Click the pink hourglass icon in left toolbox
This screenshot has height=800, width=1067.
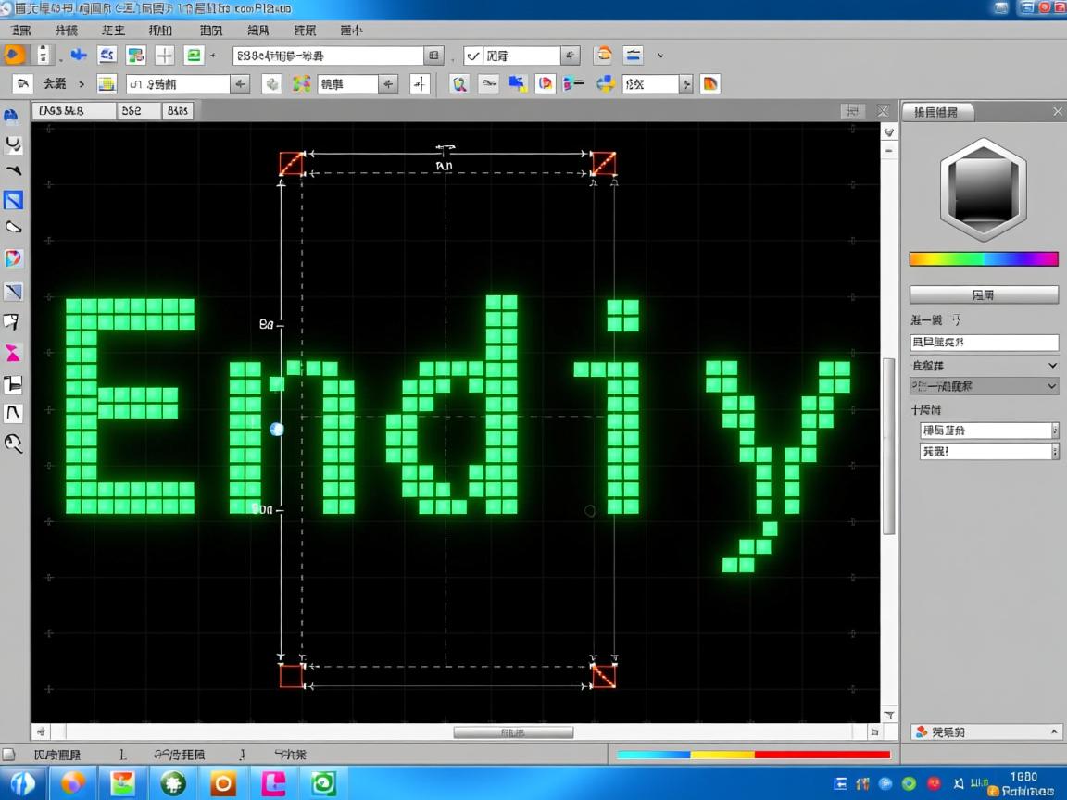click(x=13, y=353)
